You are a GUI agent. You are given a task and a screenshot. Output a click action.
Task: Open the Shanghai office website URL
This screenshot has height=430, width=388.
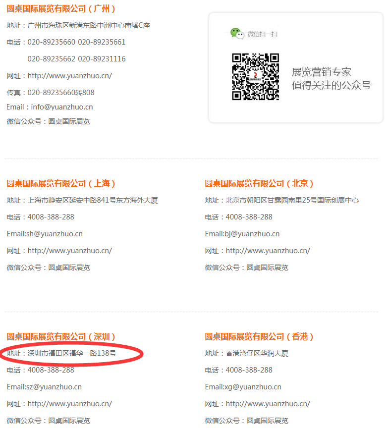tap(69, 251)
